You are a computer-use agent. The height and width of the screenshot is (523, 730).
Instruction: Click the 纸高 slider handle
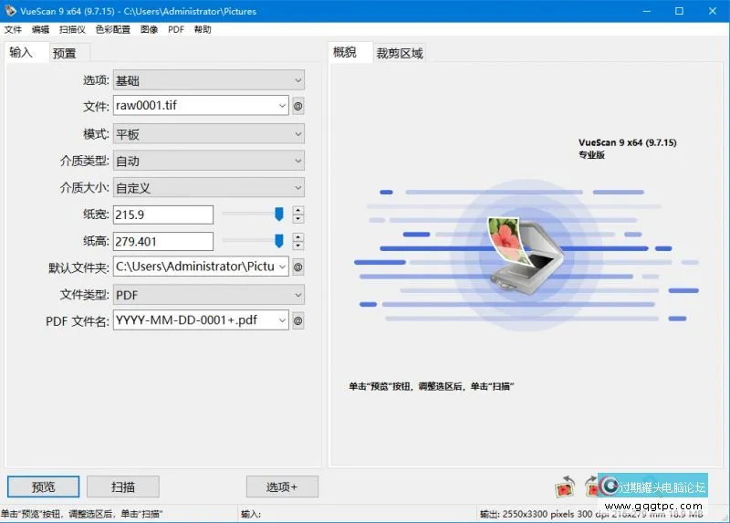tap(279, 241)
